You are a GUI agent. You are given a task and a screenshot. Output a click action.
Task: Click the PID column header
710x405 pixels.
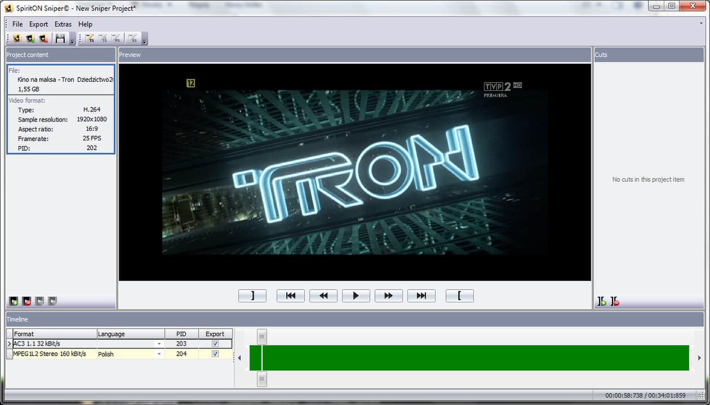pos(181,334)
